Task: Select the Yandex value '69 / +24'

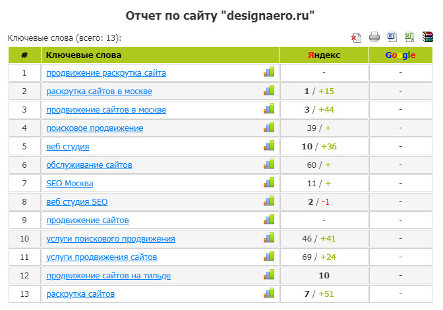Action: 319,257
